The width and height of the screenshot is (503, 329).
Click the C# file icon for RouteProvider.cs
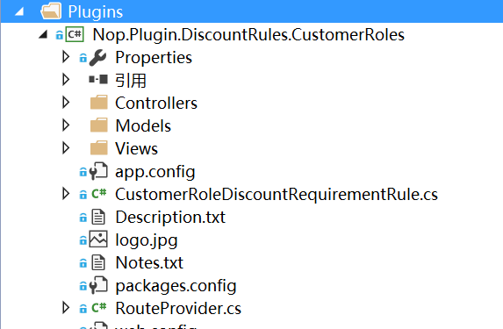[x=99, y=307]
